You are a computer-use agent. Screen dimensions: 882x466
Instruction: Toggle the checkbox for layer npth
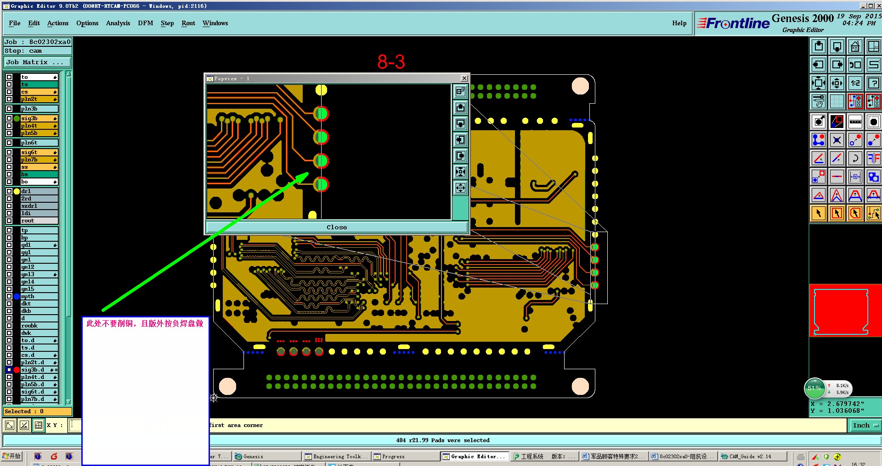[9, 296]
